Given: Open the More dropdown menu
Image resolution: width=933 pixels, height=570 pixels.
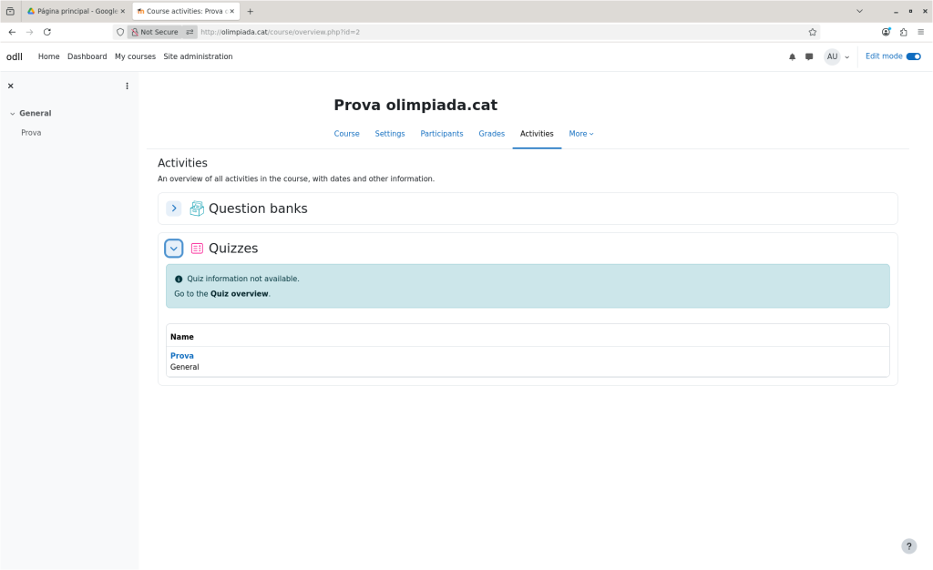Looking at the screenshot, I should (580, 134).
